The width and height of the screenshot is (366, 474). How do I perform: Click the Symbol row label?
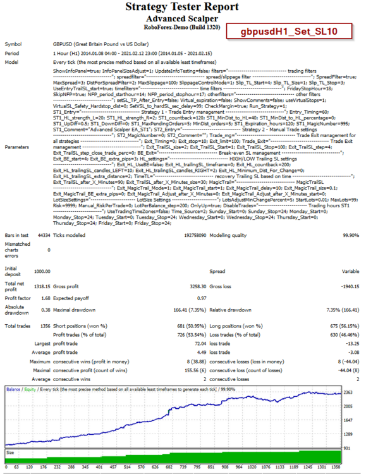pyautogui.click(x=13, y=44)
